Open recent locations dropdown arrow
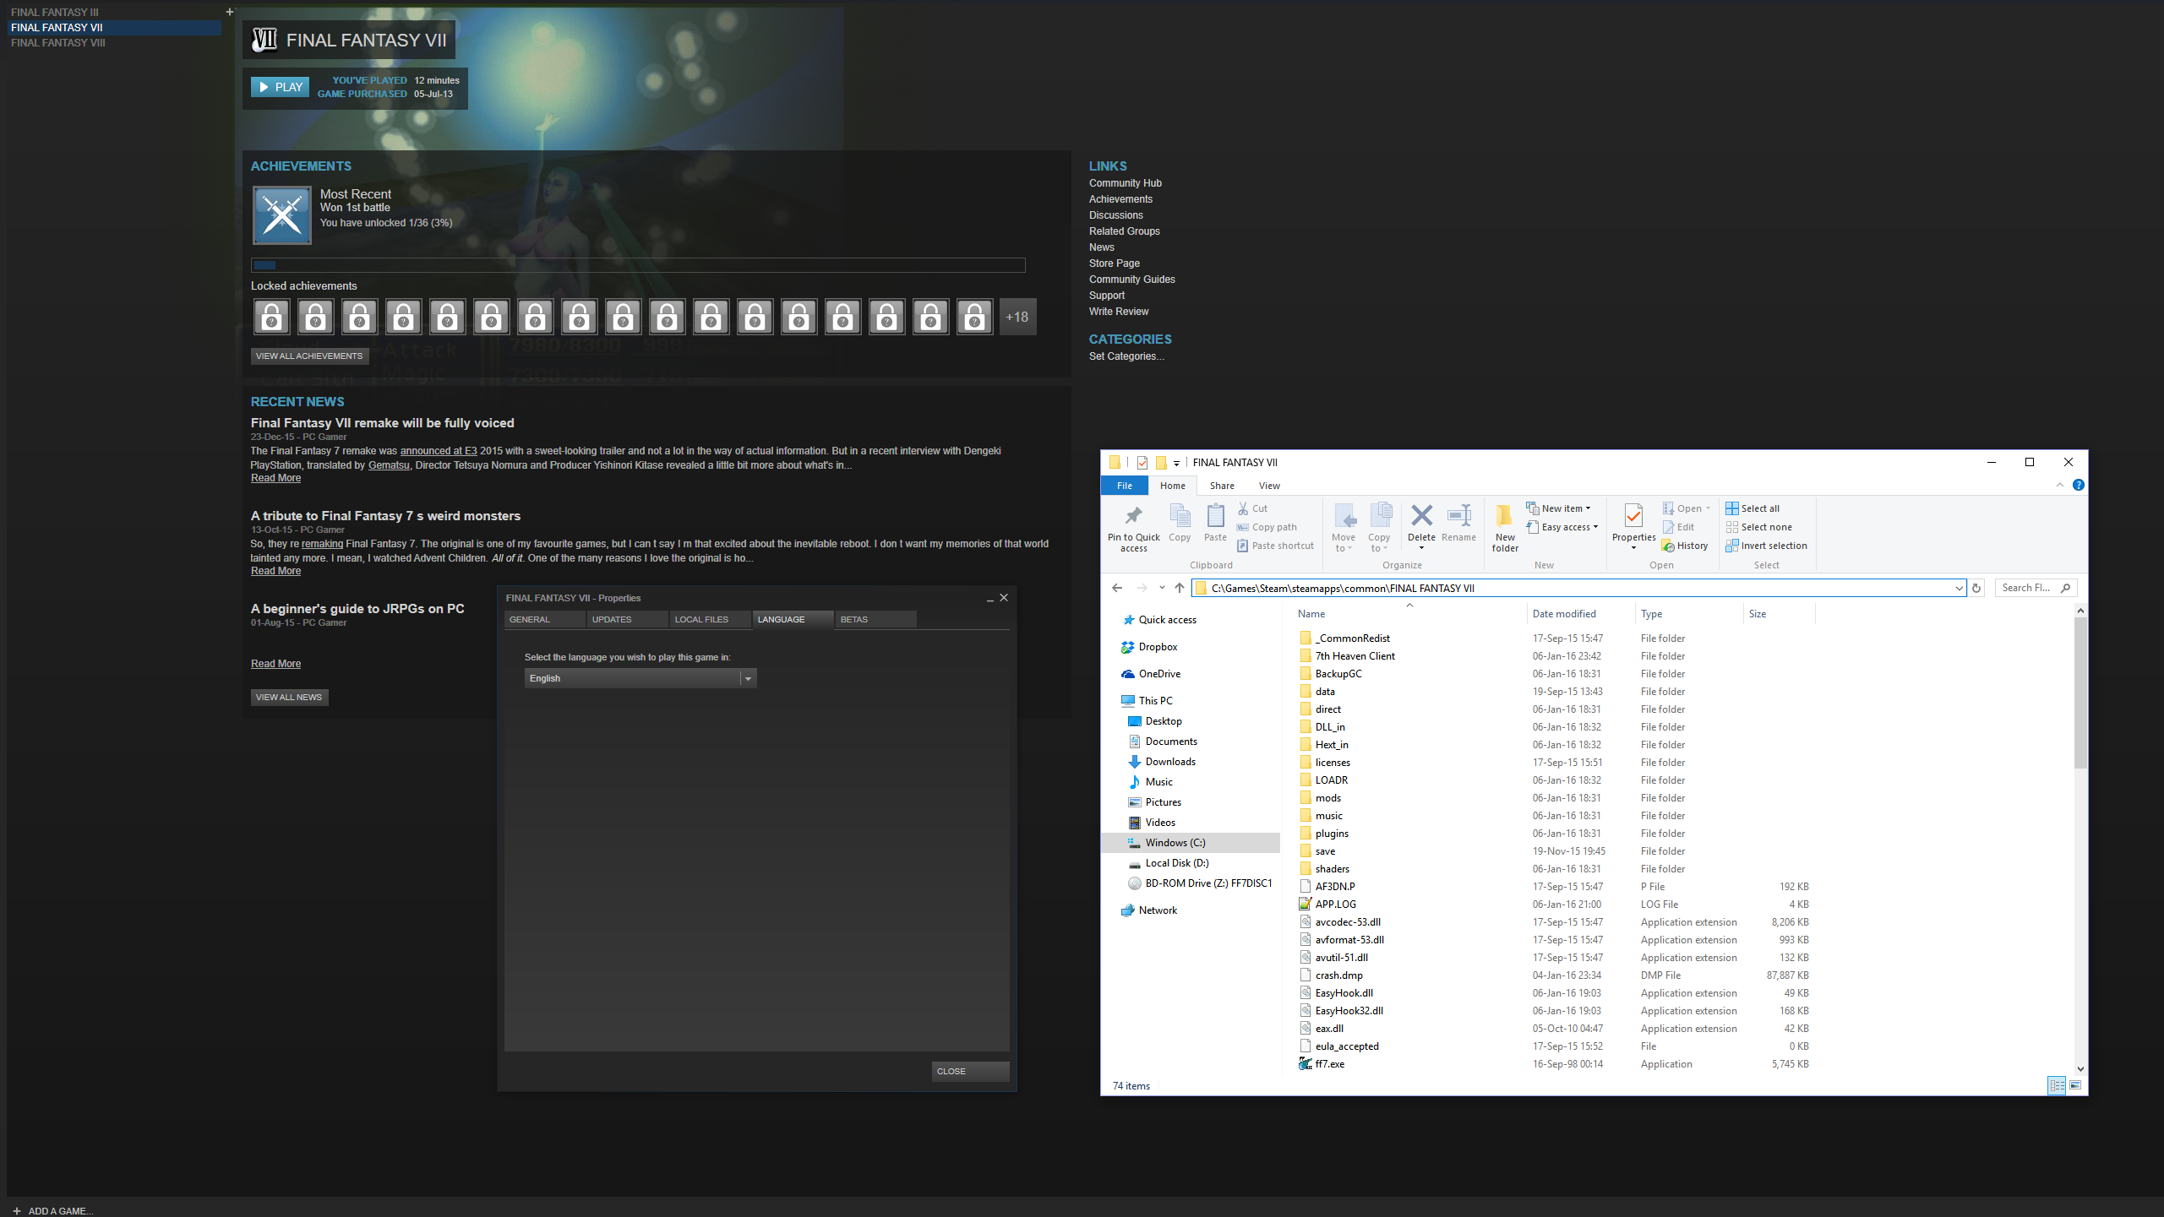The width and height of the screenshot is (2164, 1217). pos(1162,588)
